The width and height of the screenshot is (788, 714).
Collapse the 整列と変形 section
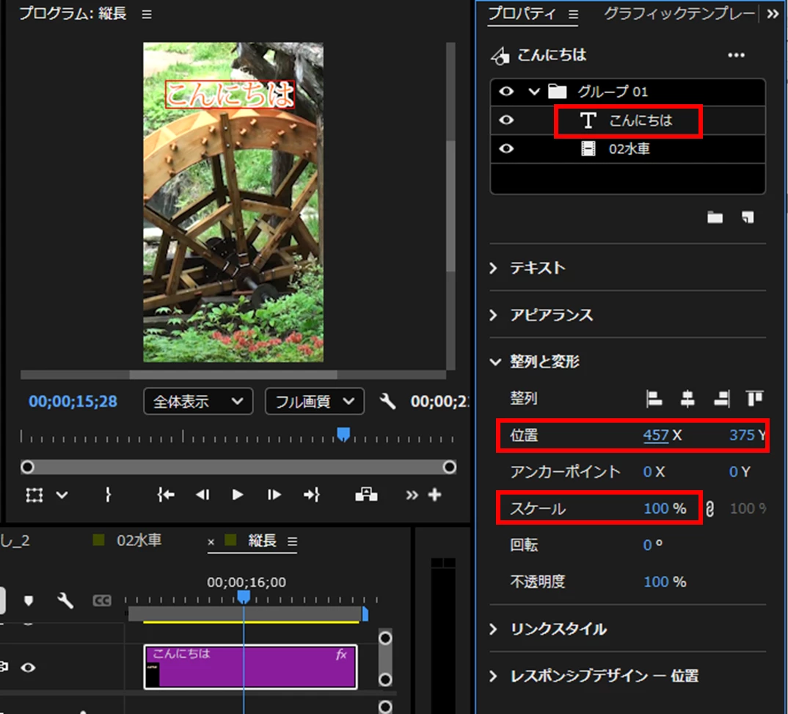pyautogui.click(x=495, y=362)
